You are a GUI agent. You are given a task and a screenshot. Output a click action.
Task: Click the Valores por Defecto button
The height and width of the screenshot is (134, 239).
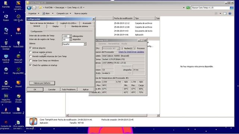(42, 83)
